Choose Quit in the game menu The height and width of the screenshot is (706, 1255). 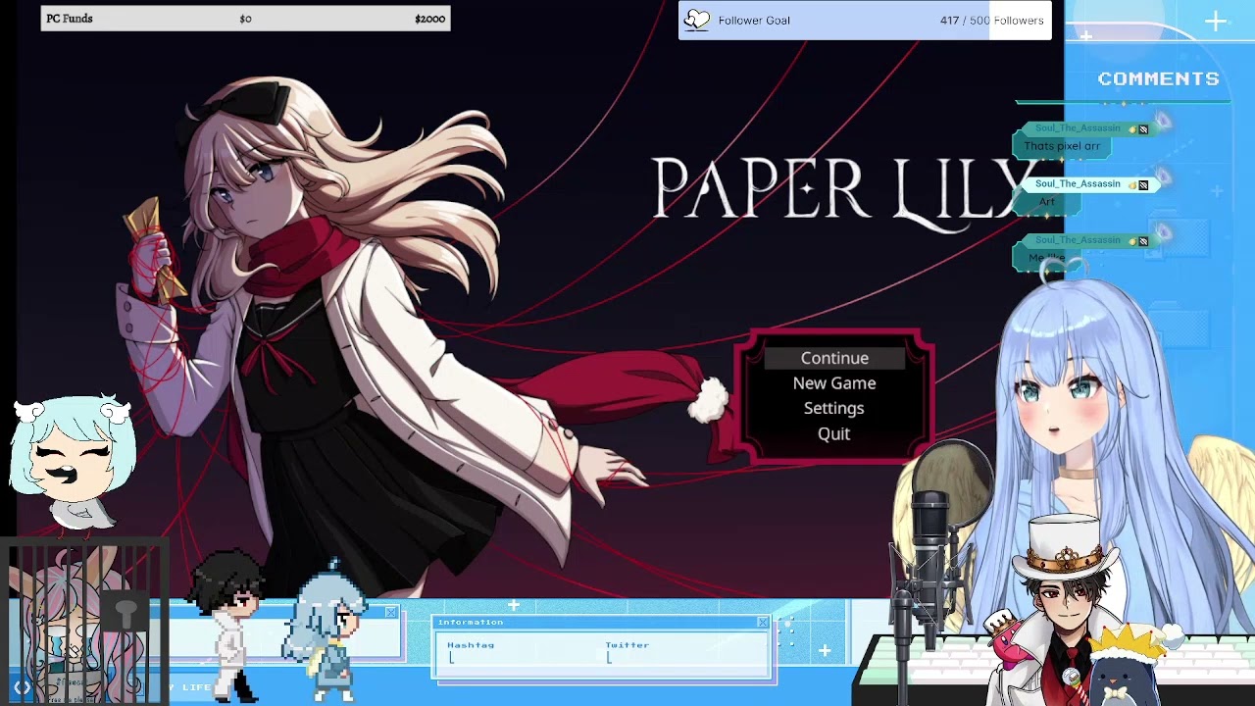point(834,433)
